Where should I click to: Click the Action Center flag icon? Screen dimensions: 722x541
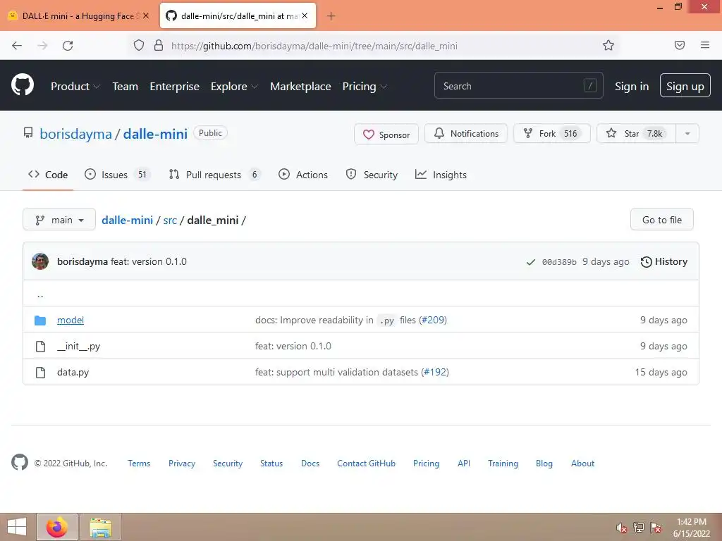tap(656, 528)
